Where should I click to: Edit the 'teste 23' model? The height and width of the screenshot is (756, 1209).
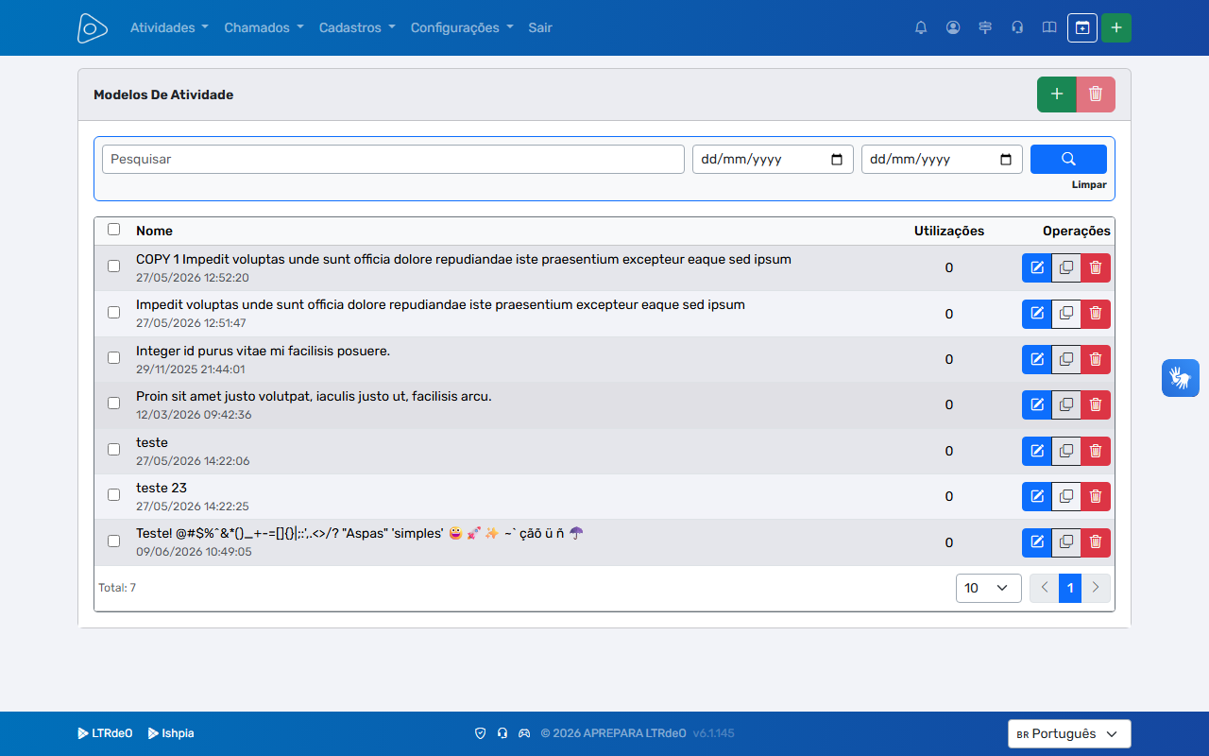[x=1037, y=496]
